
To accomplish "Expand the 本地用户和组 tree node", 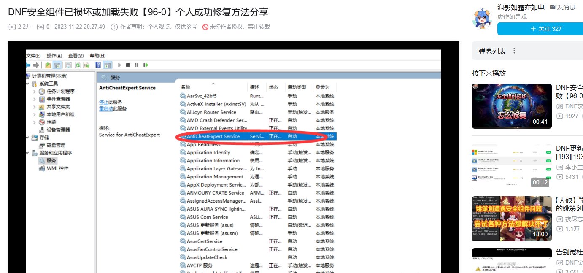I will click(35, 114).
